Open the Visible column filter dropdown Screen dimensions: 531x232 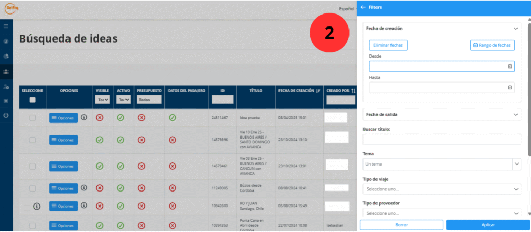tap(103, 100)
